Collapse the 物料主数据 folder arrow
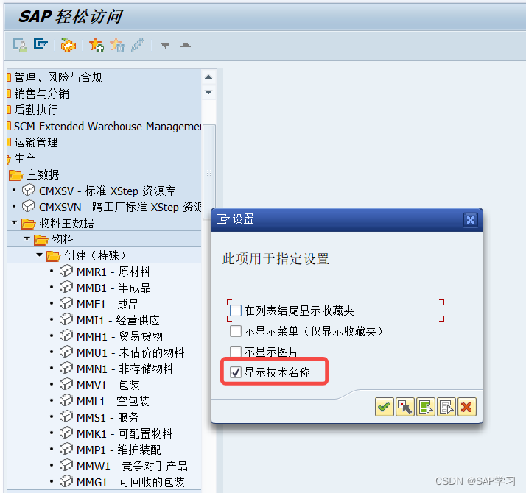The image size is (526, 493). pyautogui.click(x=15, y=222)
